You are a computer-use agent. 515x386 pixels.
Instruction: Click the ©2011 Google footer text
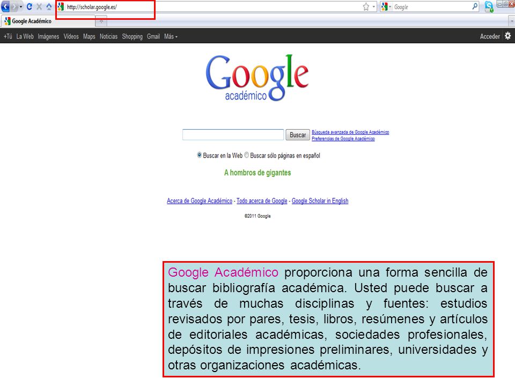[257, 216]
